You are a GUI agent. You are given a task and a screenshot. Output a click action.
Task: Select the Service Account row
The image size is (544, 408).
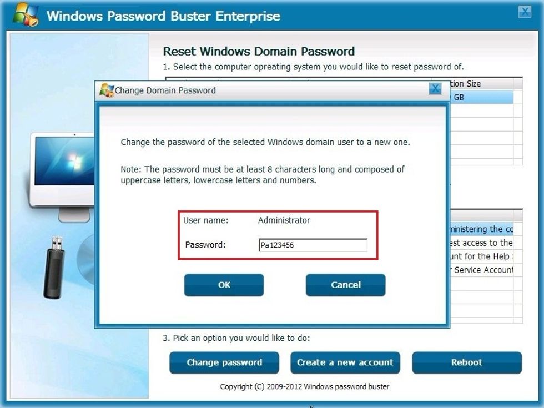(482, 270)
